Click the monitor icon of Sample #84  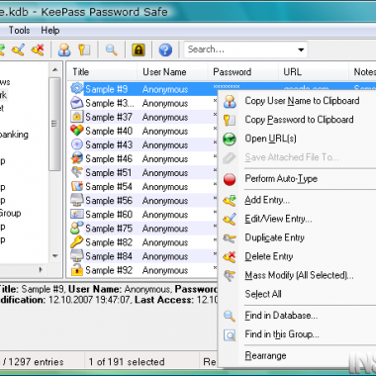pyautogui.click(x=77, y=256)
